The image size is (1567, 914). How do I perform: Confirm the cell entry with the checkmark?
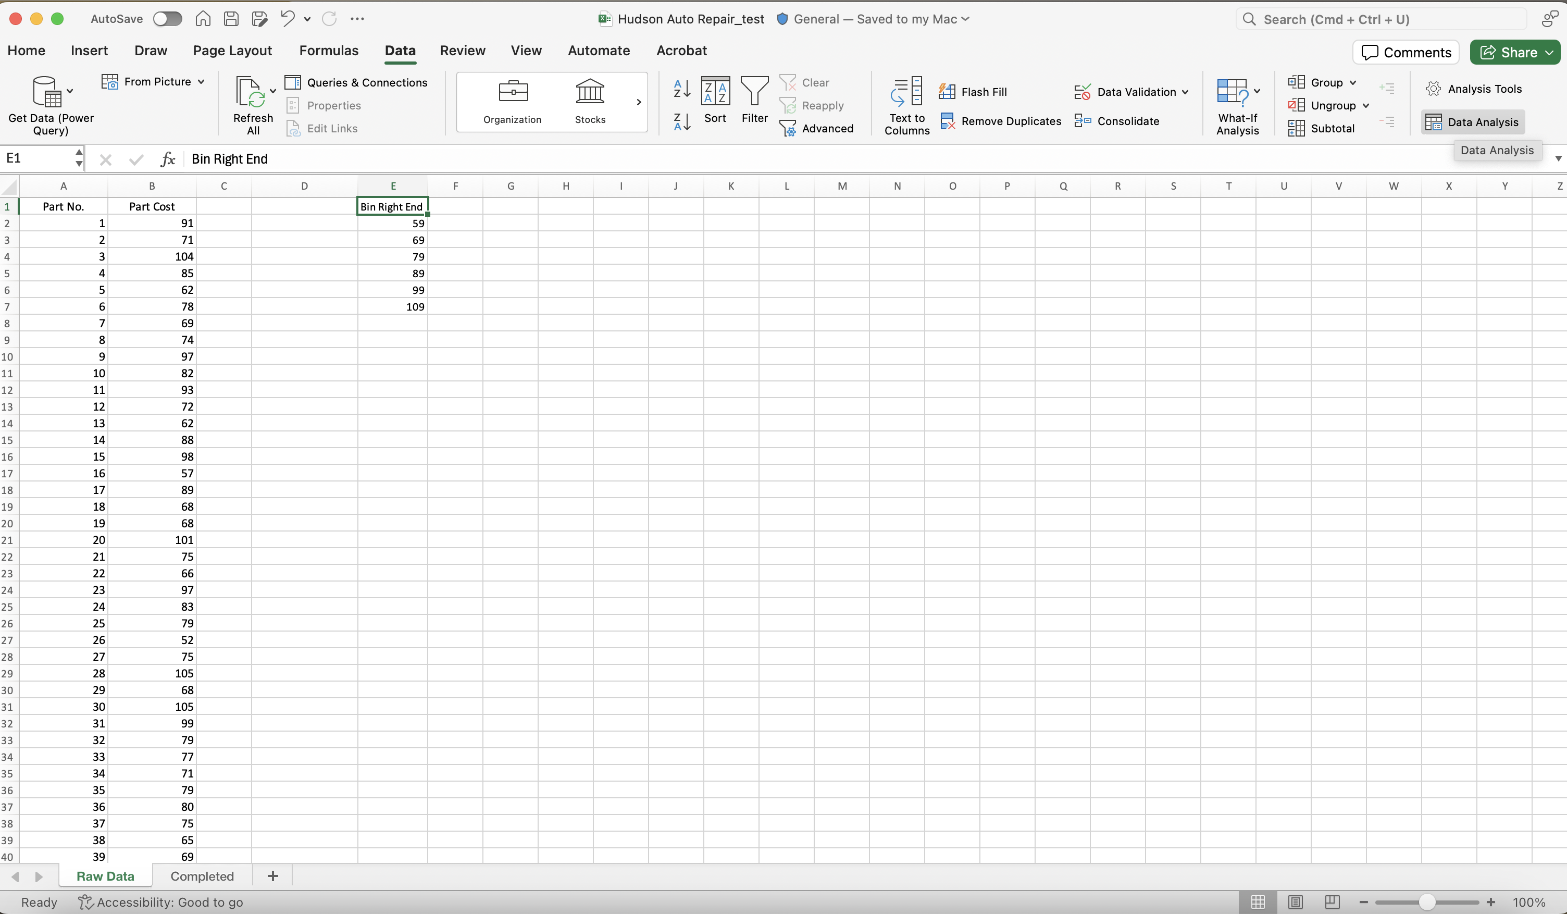[x=136, y=159]
